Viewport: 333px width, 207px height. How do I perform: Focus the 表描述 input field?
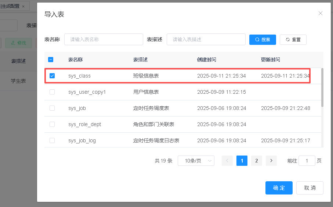click(x=206, y=39)
